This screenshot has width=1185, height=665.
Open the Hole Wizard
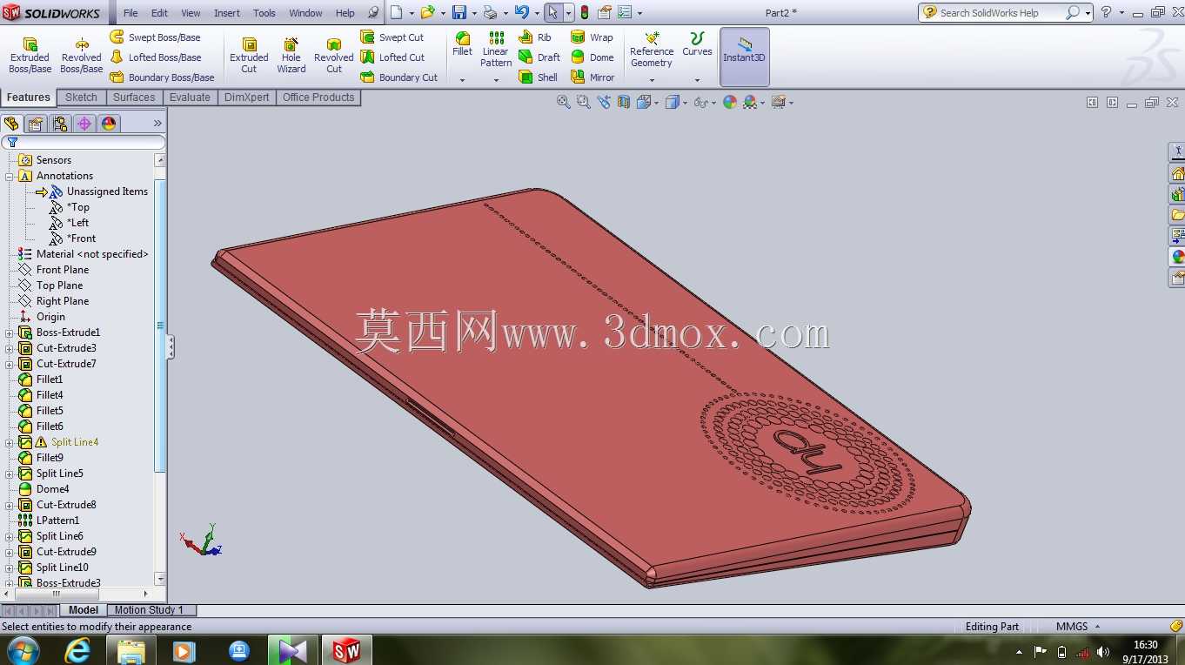pyautogui.click(x=291, y=56)
